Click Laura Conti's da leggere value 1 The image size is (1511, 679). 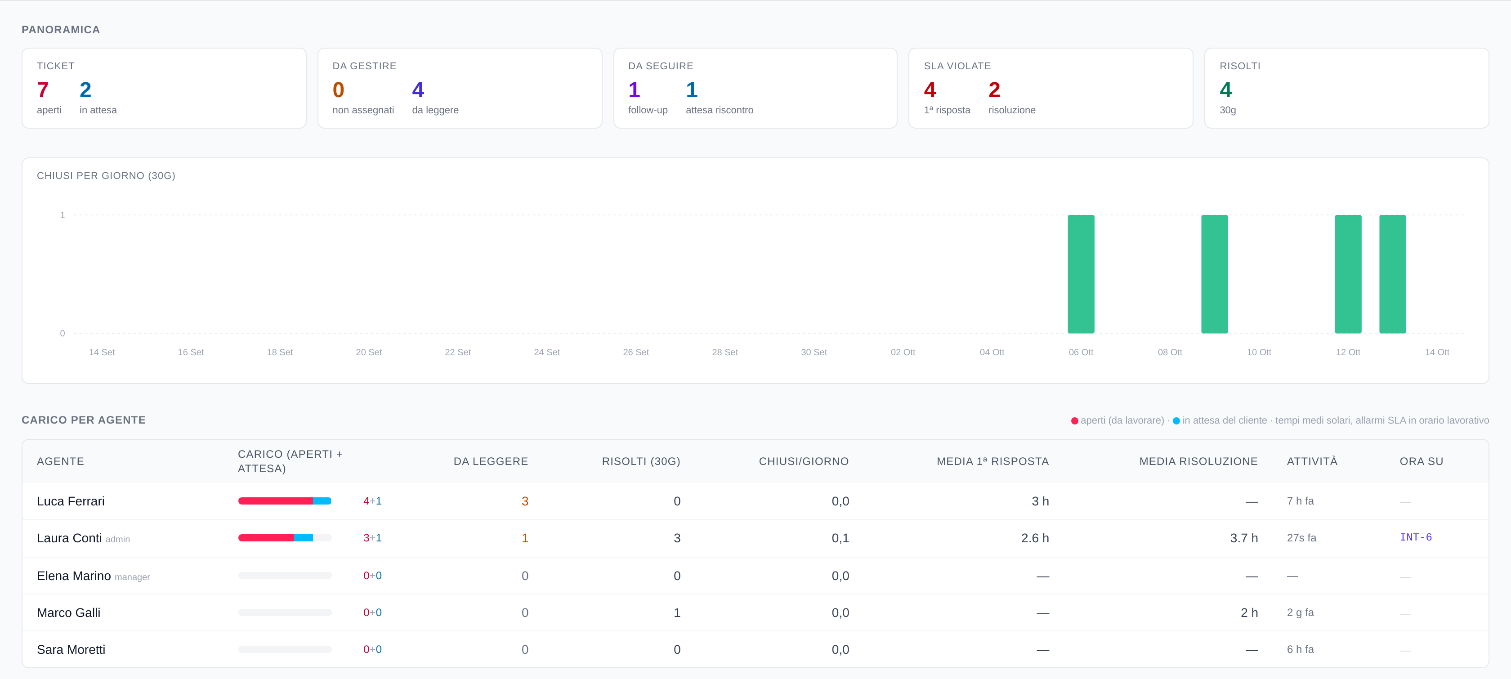tap(525, 538)
